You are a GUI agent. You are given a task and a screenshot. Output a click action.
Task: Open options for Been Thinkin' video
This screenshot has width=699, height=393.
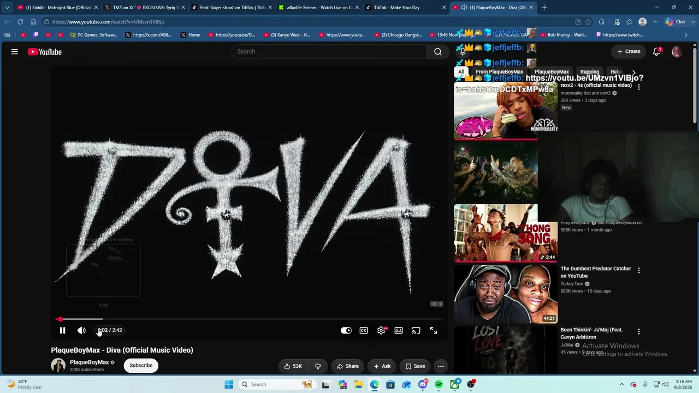639,331
